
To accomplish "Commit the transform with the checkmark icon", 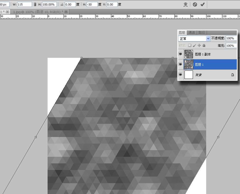I will coord(202,4).
